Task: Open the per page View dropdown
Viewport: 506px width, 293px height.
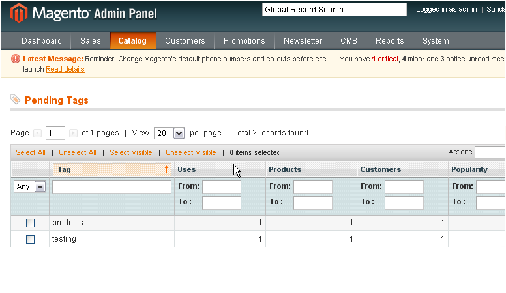Action: [170, 133]
